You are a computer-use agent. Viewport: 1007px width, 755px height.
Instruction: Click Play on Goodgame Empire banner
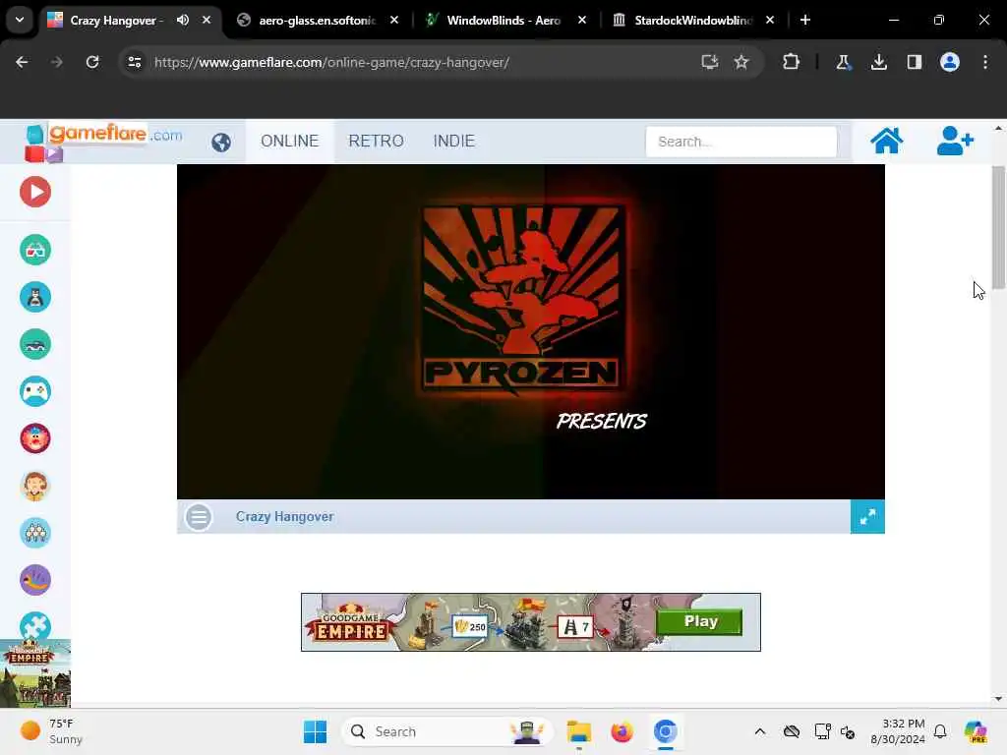click(700, 621)
